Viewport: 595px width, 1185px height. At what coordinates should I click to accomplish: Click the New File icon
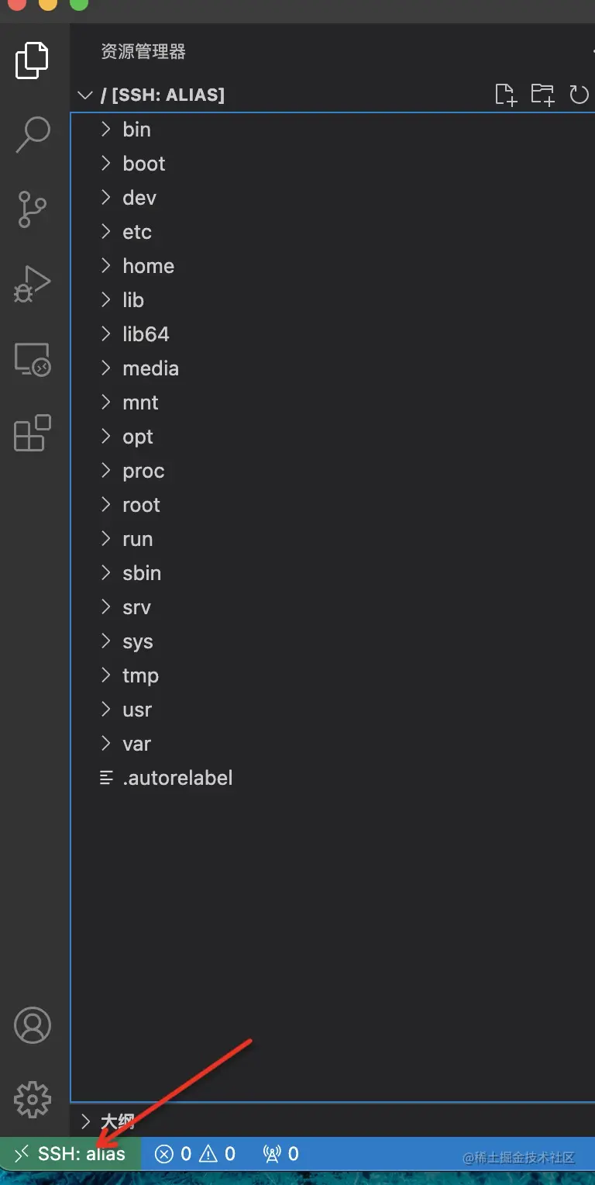coord(505,95)
